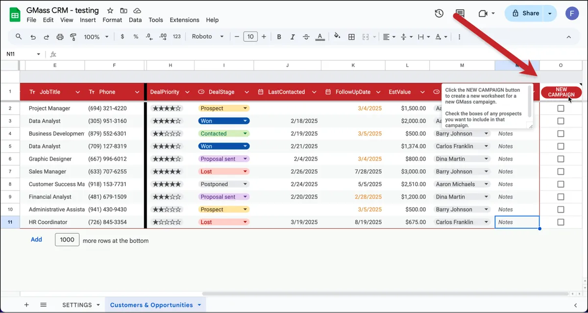
Task: Toggle italic formatting
Action: tap(293, 37)
